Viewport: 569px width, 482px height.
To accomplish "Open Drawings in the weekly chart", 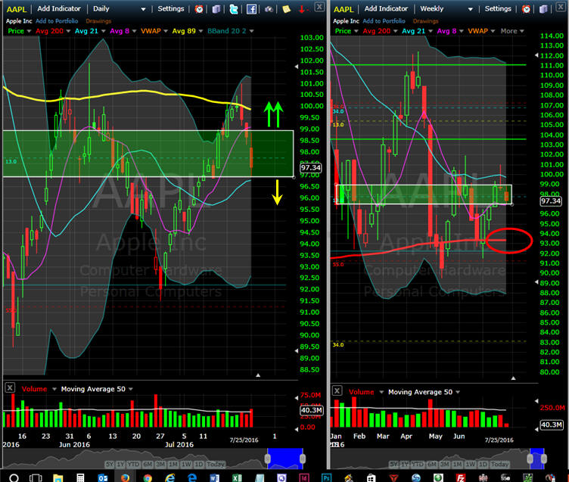I will (x=424, y=21).
